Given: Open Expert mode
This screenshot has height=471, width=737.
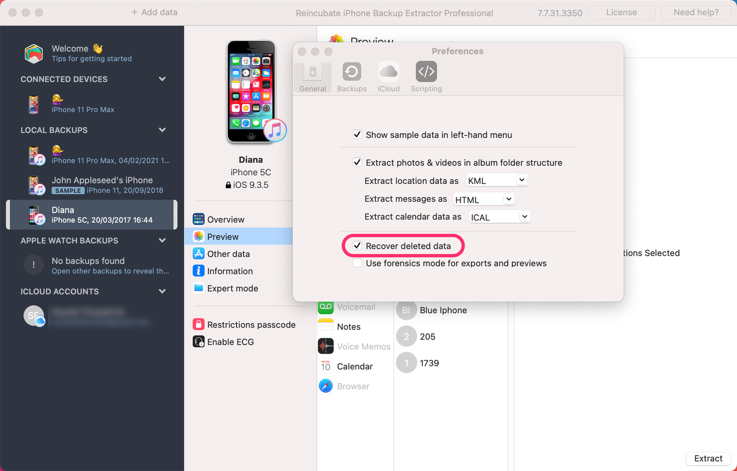Looking at the screenshot, I should (233, 288).
